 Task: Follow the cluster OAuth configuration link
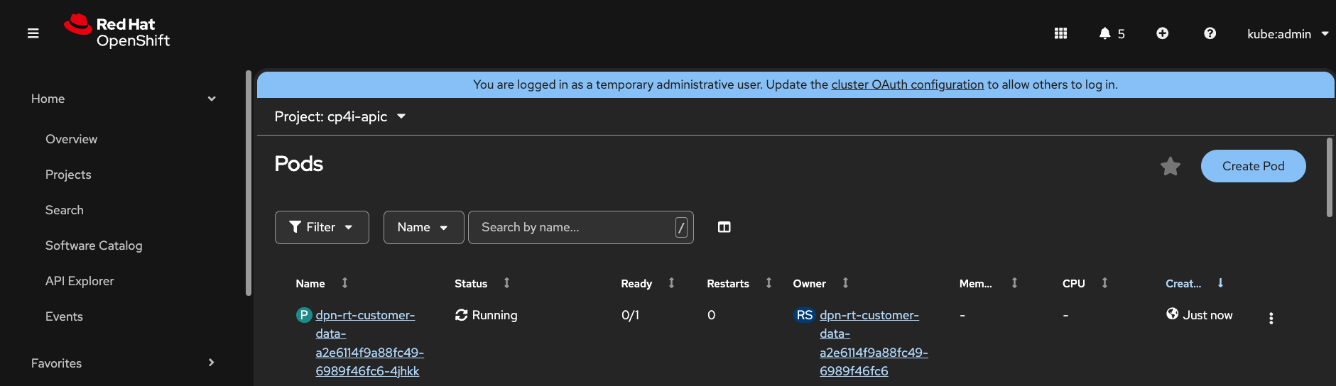907,84
